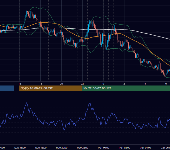Screen dimensions: 170x150
Task: Click the price chart axis label 0
Action: 103,84
